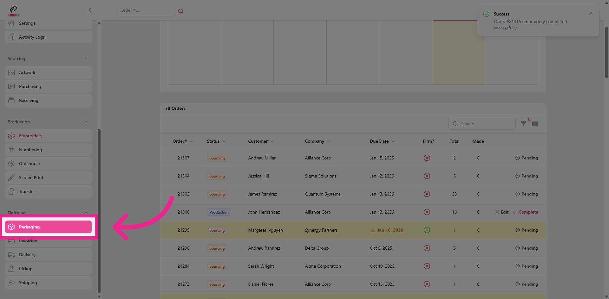
Task: Click the filter funnel icon
Action: 524,124
